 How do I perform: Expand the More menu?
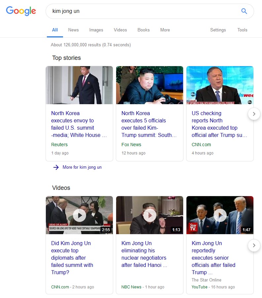165,30
